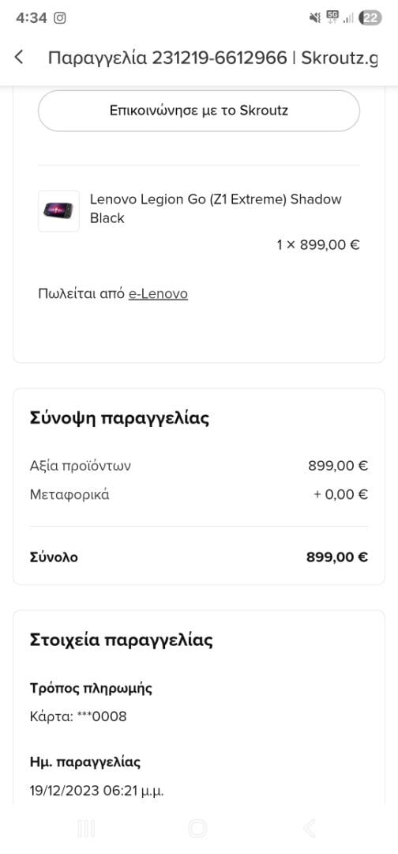Tap the Instagram notification icon in status bar
The image size is (398, 854).
click(x=60, y=18)
